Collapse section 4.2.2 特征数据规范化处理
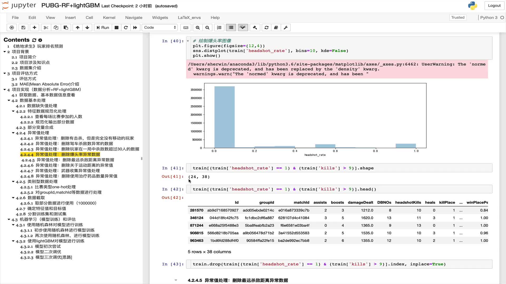The width and height of the screenshot is (506, 284). point(13,111)
